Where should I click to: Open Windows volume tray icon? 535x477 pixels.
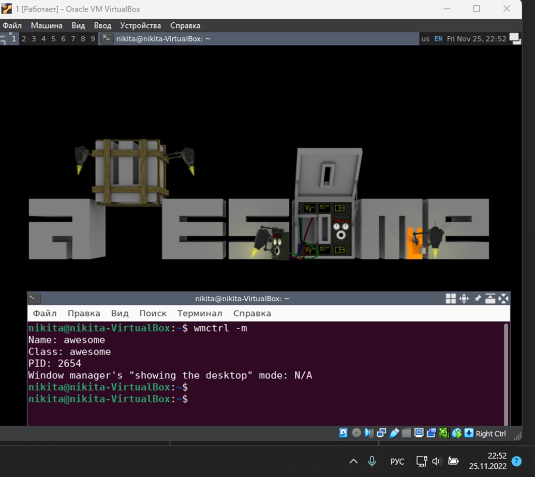pyautogui.click(x=437, y=461)
